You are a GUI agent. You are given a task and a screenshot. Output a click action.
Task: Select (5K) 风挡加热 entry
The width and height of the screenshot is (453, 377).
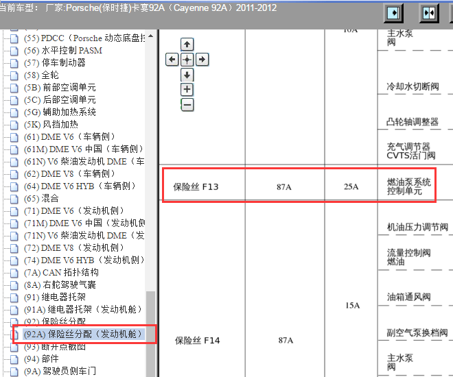click(x=51, y=124)
